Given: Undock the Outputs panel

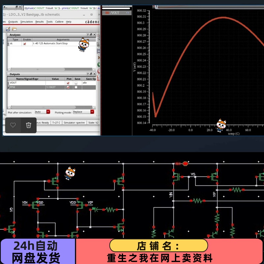Looking at the screenshot, I should (x=91, y=74).
